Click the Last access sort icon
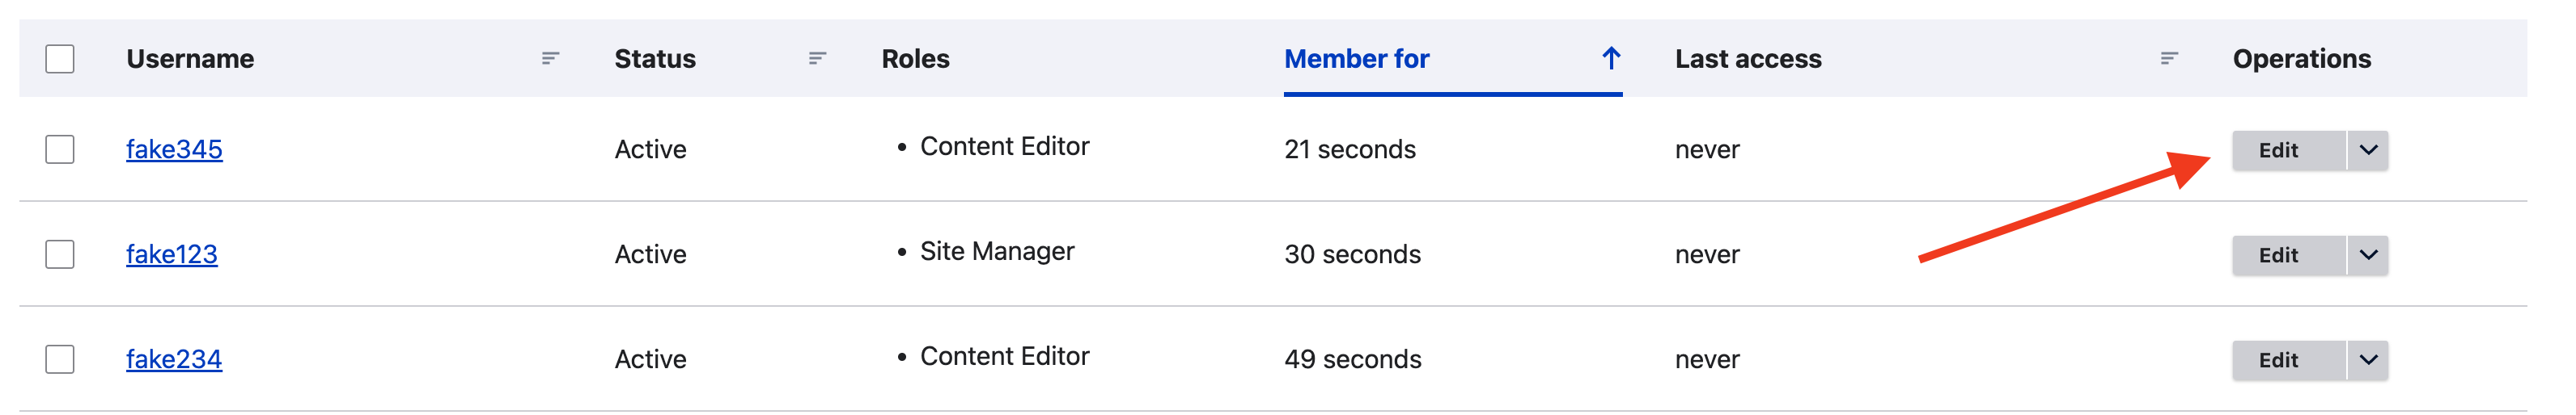This screenshot has width=2576, height=415. point(2168,59)
